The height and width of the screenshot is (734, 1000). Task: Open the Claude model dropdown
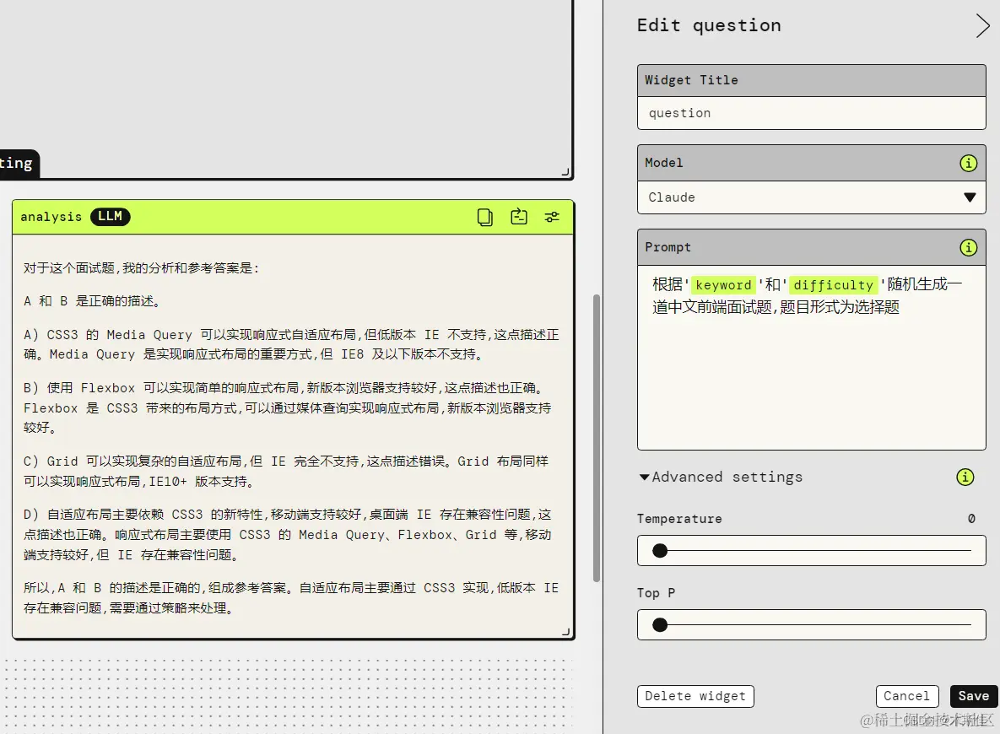(811, 197)
